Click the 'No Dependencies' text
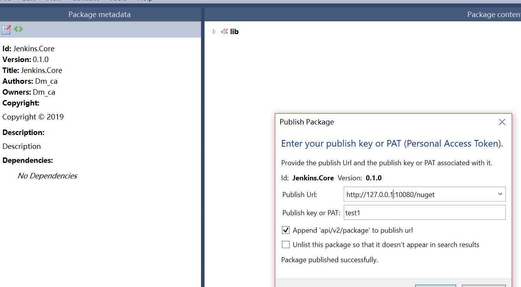The width and height of the screenshot is (521, 287). 47,176
